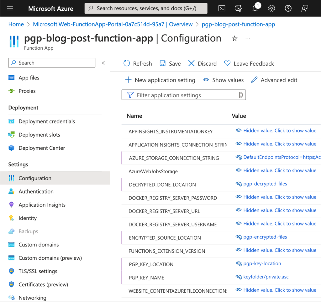Hide PGP_KEY_NAME value via eye icon

239,277
